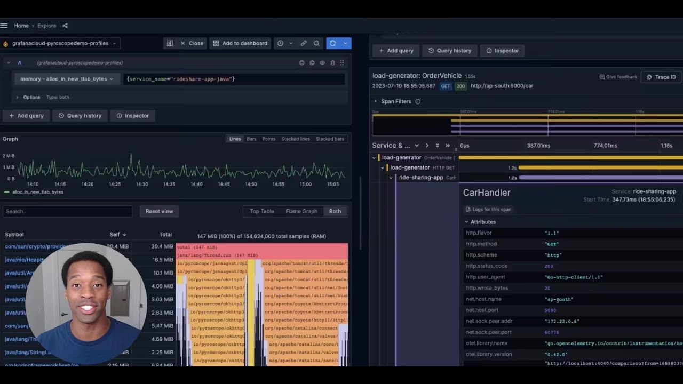Click the Give feedback link
Viewport: 683px width, 384px height.
(x=618, y=77)
